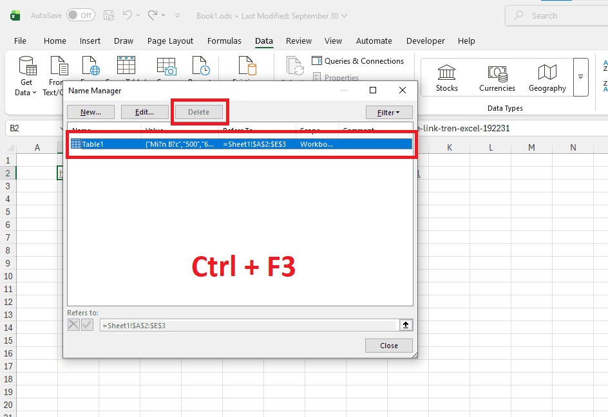Toggle the AutoSave switch
This screenshot has height=417, width=608.
81,15
